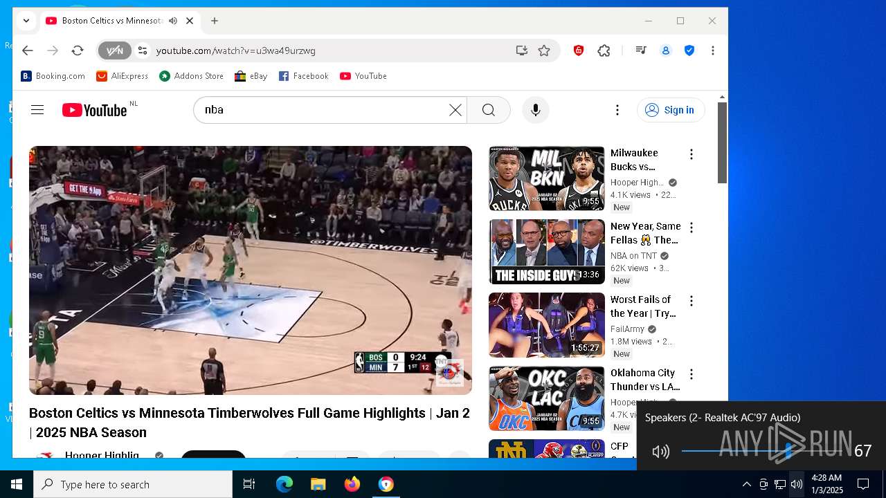The image size is (886, 498).
Task: Launch Microsoft Edge from taskbar
Action: (284, 484)
